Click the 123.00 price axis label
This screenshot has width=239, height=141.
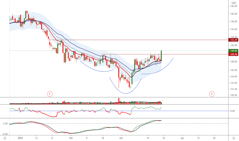coord(234,83)
